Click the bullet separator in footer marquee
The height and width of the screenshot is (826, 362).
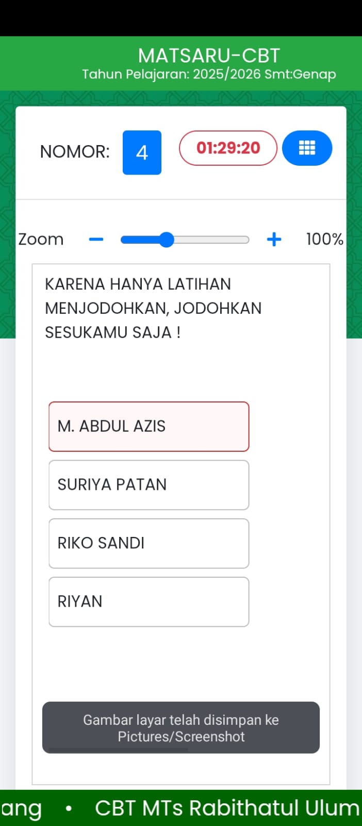(x=69, y=808)
